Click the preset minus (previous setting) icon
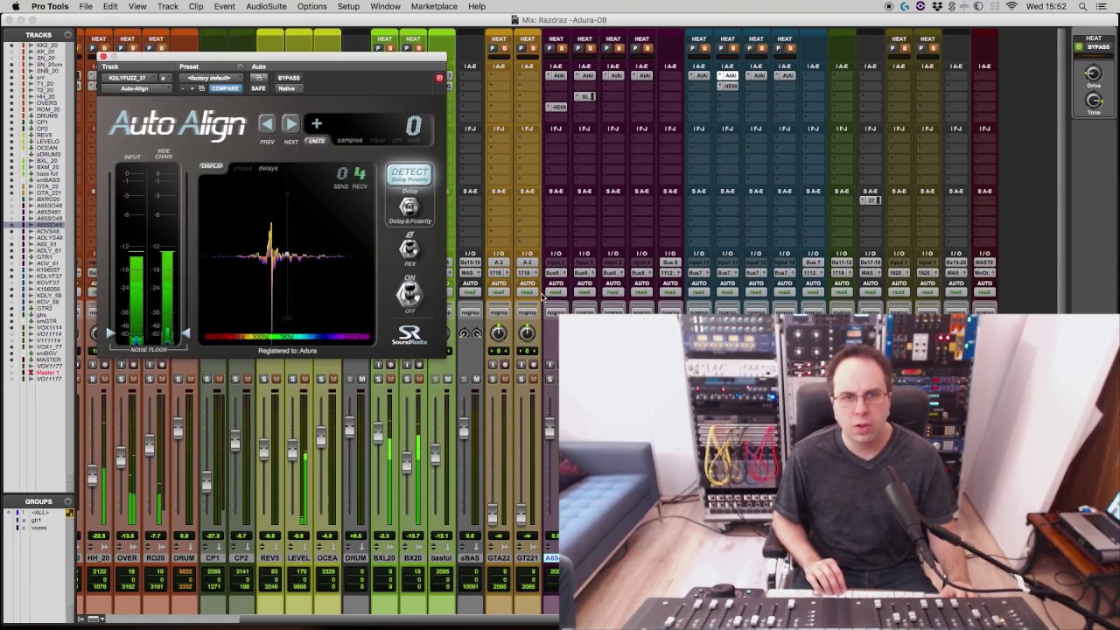 pyautogui.click(x=183, y=88)
